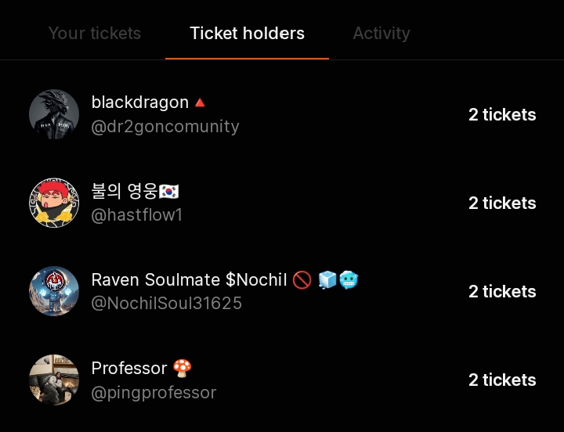Click the hastflow1 cartoon avatar
This screenshot has width=564, height=432.
(54, 203)
